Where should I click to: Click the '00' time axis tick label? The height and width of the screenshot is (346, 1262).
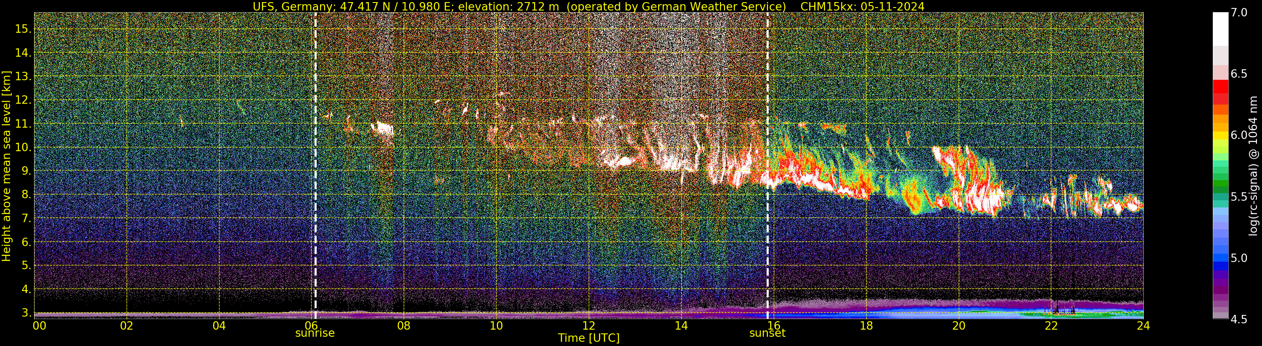tap(39, 325)
